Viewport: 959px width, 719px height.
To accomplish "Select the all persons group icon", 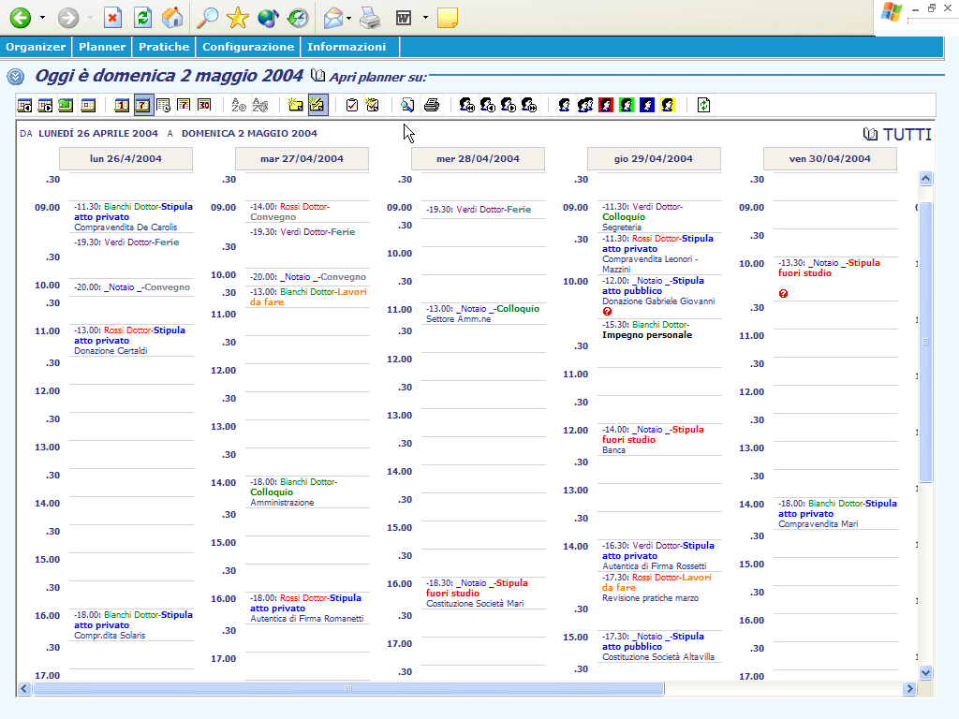I will (x=585, y=105).
